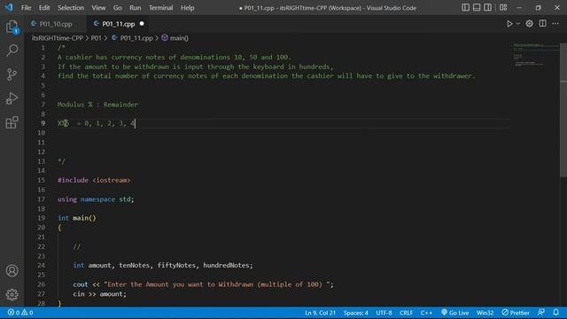Select language mode C++
Screen dimensions: 567x319
pyautogui.click(x=426, y=313)
